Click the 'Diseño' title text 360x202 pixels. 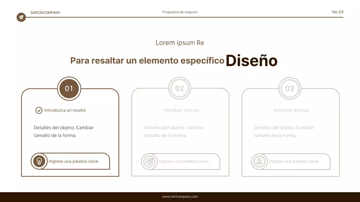pyautogui.click(x=252, y=61)
